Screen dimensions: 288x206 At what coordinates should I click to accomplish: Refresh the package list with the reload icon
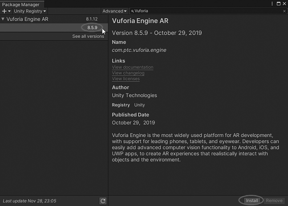[x=103, y=201]
